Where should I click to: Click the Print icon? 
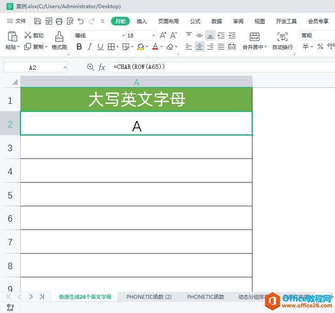[x=59, y=21]
